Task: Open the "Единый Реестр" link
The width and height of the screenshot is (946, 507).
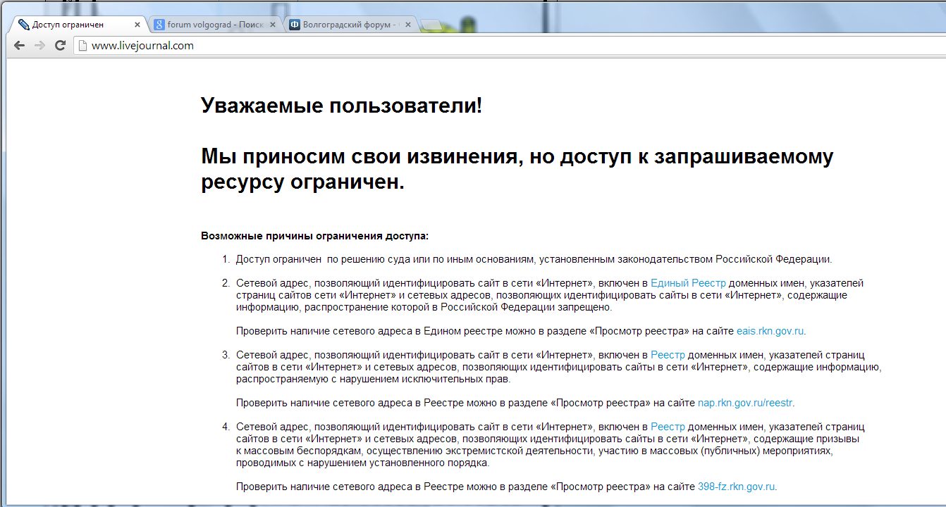Action: 687,283
